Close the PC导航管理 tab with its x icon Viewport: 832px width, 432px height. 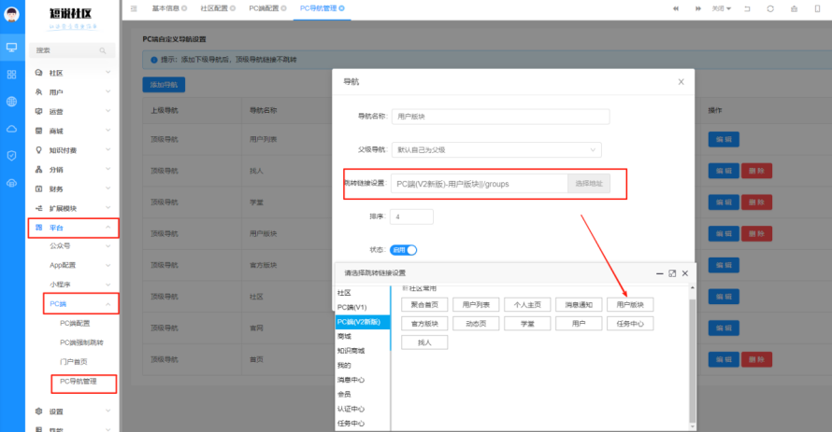342,8
